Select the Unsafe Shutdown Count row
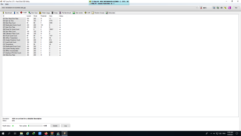Screen dimensions: 241x136 [x=35, y=40]
